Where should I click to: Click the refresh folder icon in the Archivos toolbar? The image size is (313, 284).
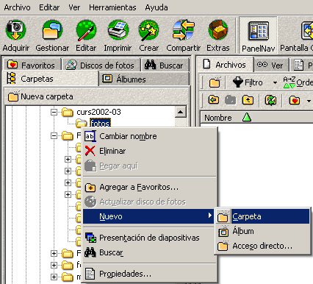tap(270, 100)
